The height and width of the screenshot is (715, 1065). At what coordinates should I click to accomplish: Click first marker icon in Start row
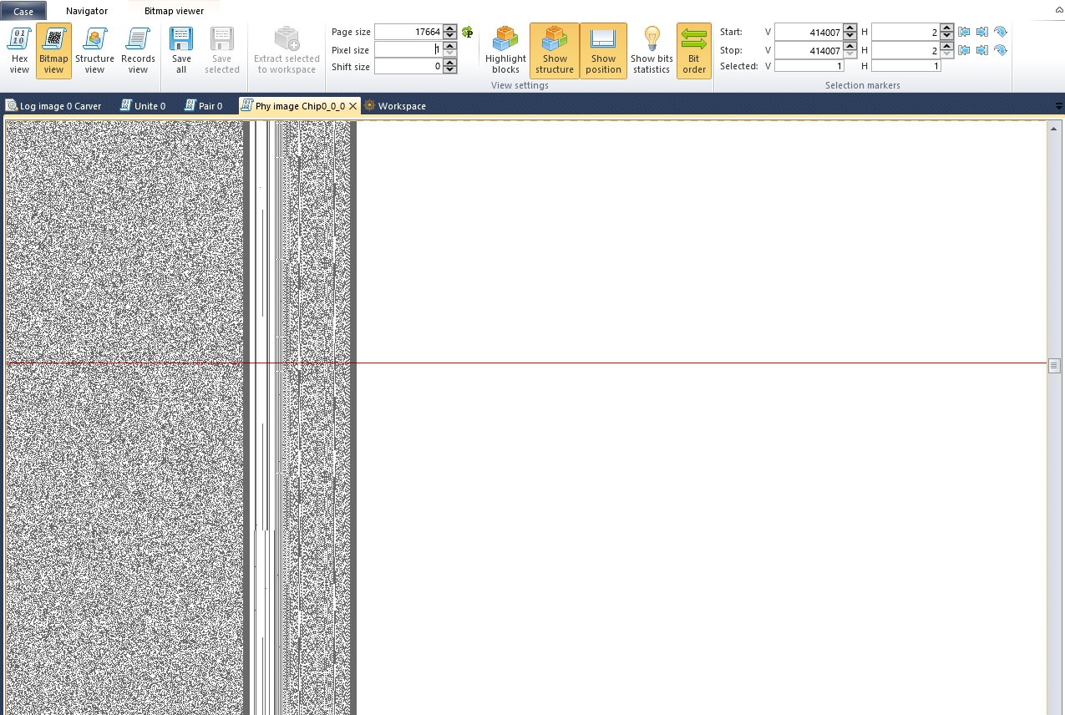tap(964, 32)
